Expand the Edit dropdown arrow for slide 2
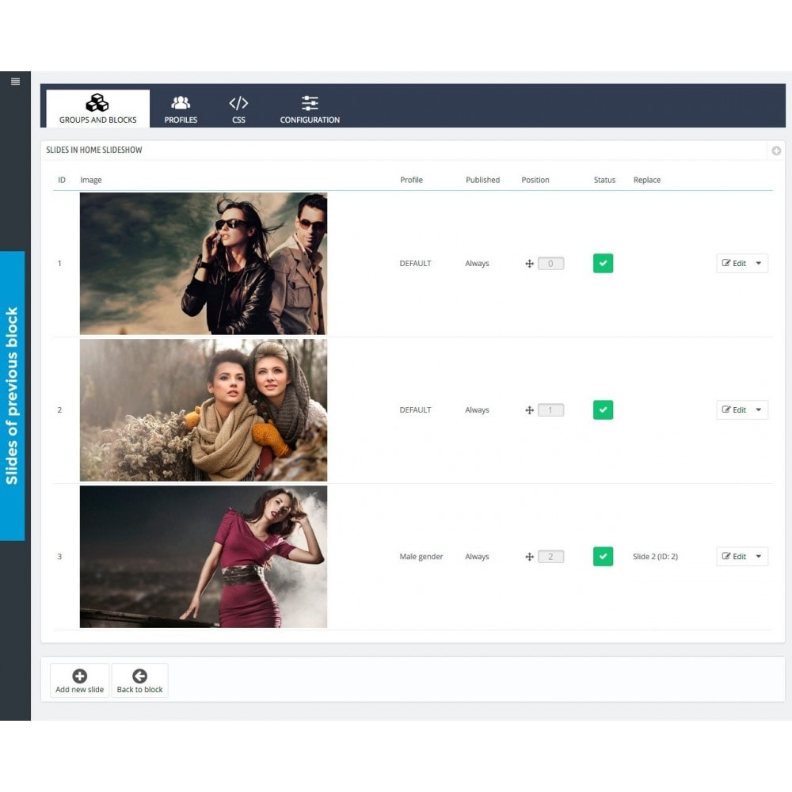 [759, 409]
